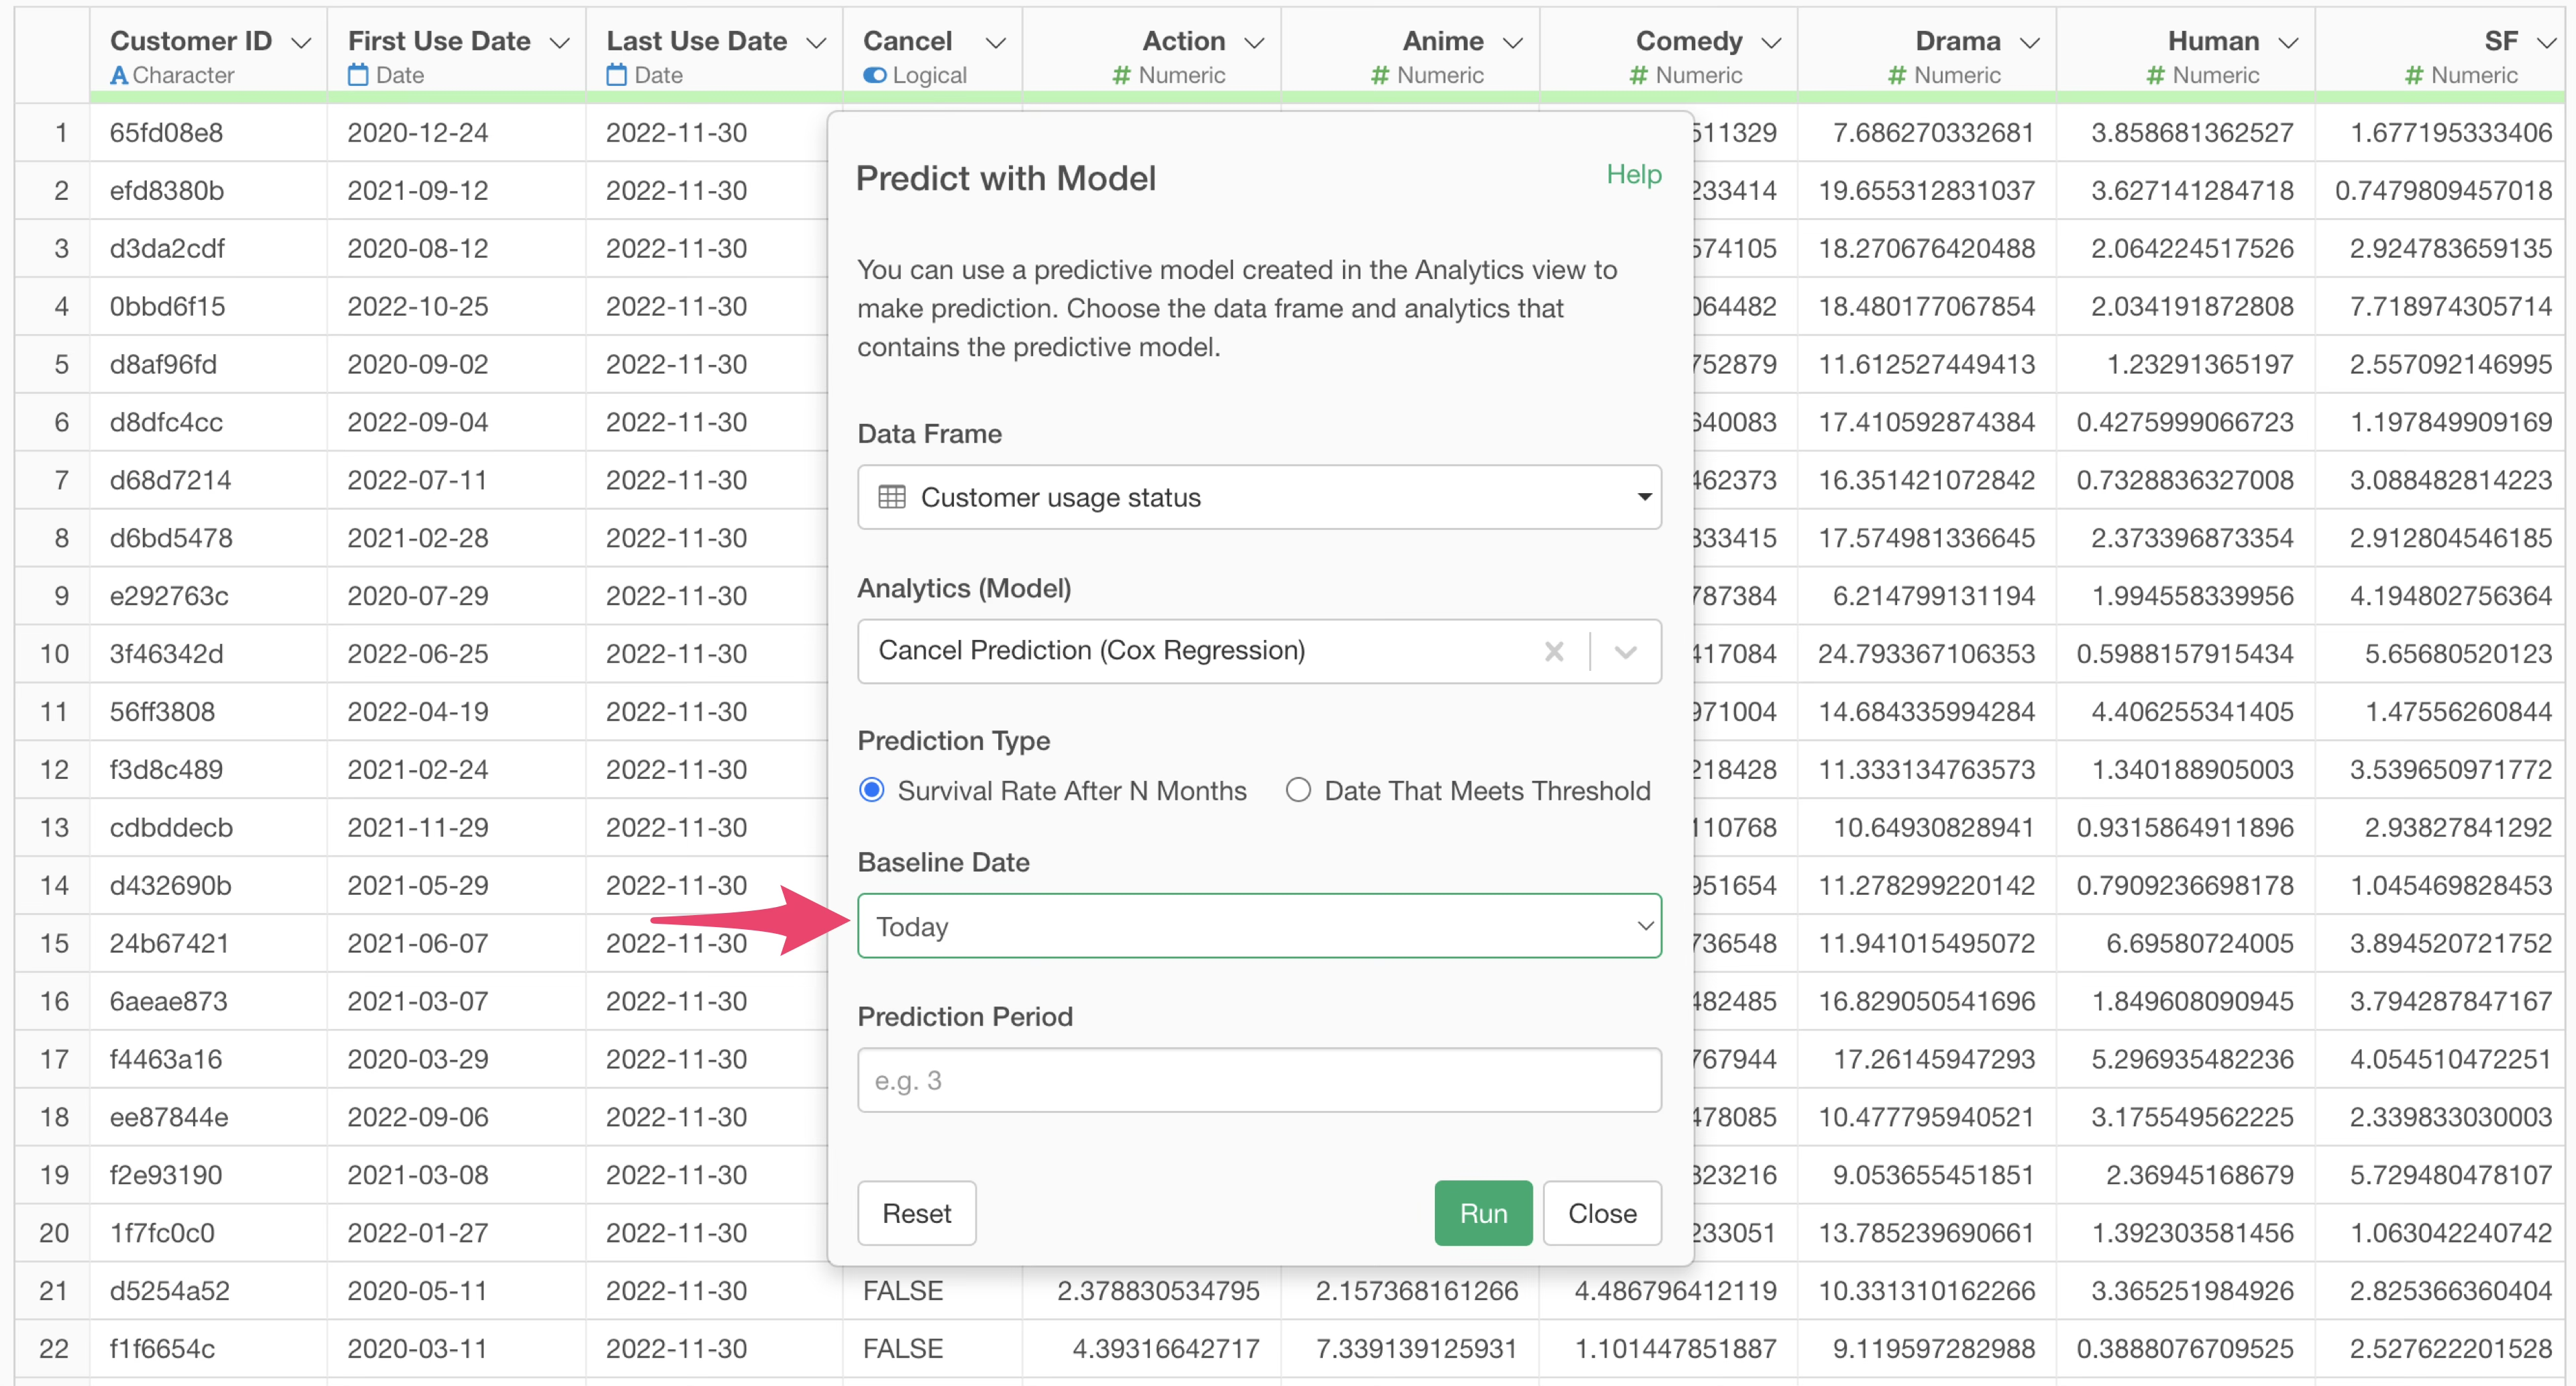The height and width of the screenshot is (1386, 2576).
Task: Clear the Analytics model selection with X icon
Action: [1553, 652]
